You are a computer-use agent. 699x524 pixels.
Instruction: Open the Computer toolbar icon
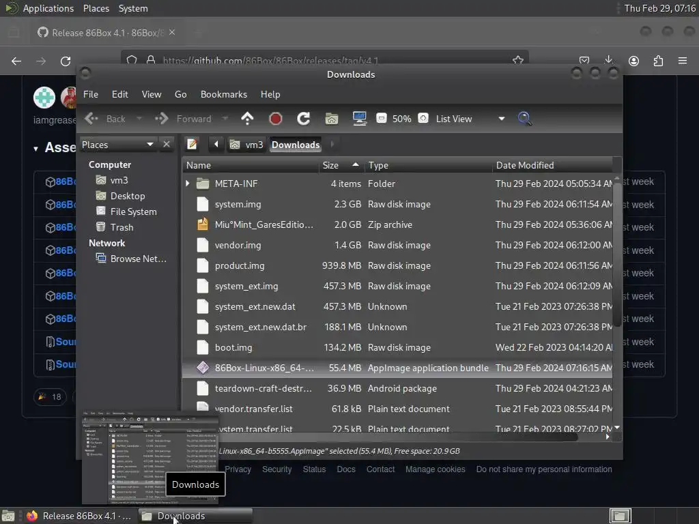[x=359, y=119]
